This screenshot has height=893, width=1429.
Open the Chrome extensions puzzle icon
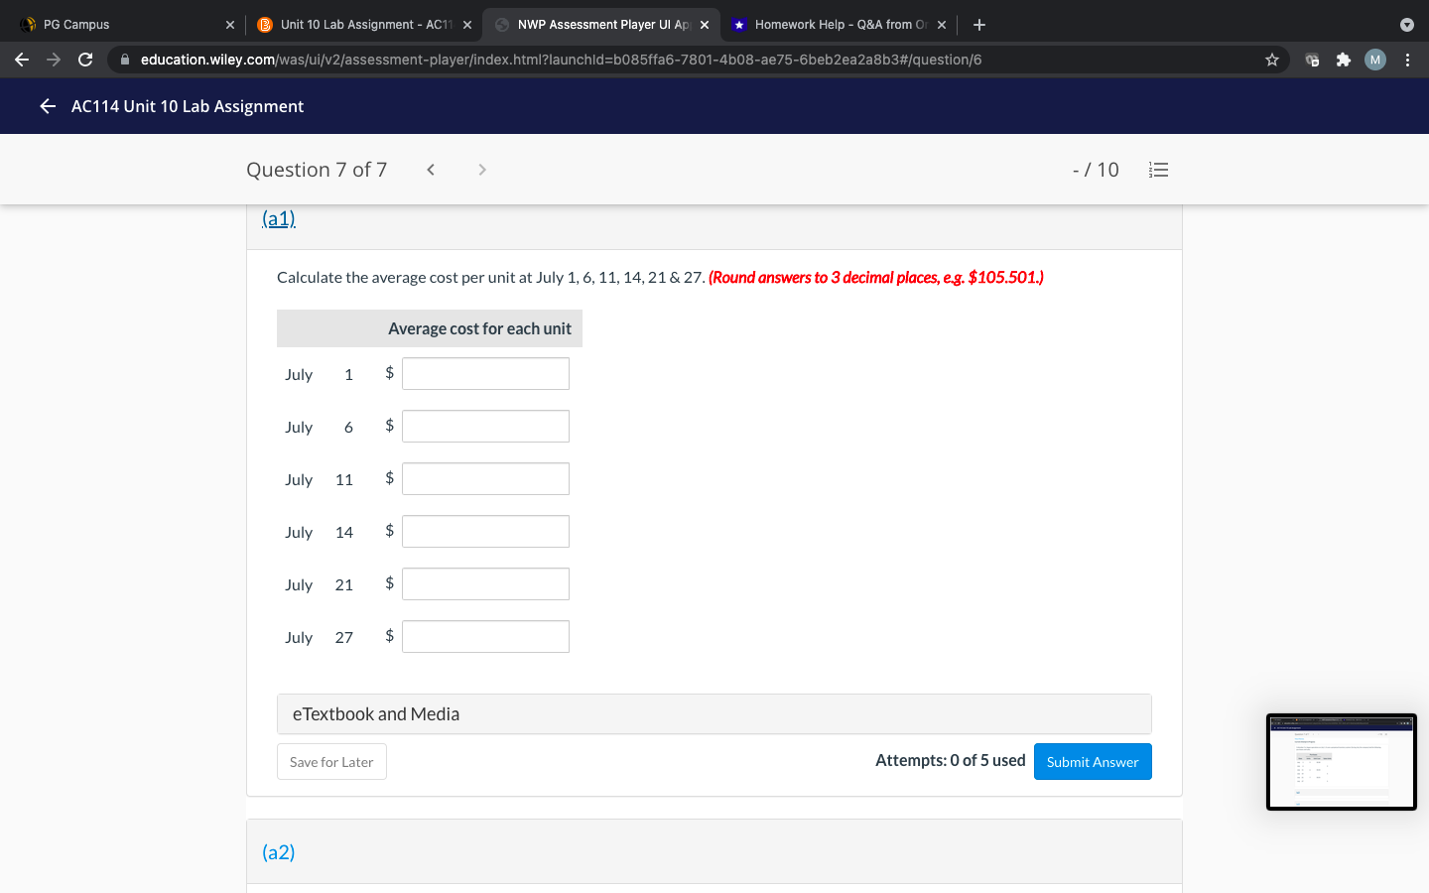(x=1344, y=60)
